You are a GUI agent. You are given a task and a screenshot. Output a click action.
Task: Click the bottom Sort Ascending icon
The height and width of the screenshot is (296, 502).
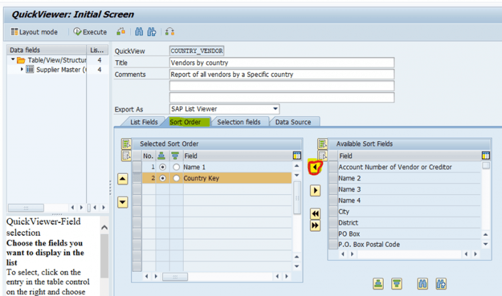pyautogui.click(x=378, y=284)
